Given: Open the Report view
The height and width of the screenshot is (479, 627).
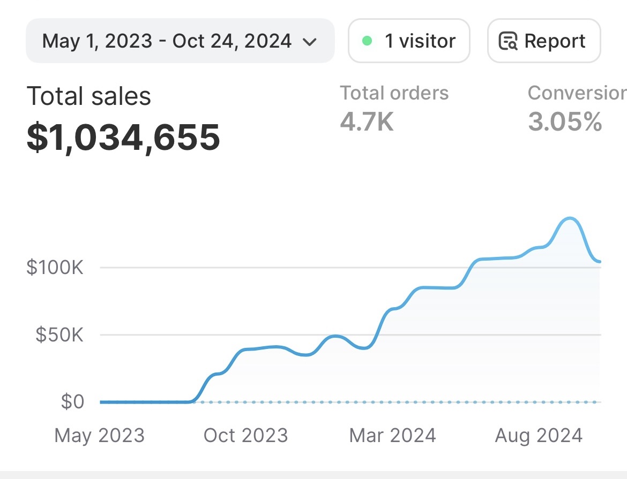Looking at the screenshot, I should tap(543, 41).
